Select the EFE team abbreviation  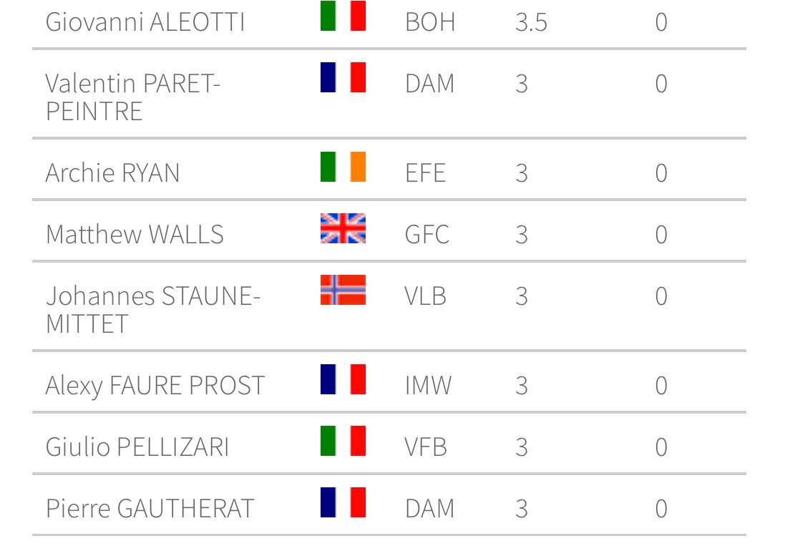click(425, 173)
